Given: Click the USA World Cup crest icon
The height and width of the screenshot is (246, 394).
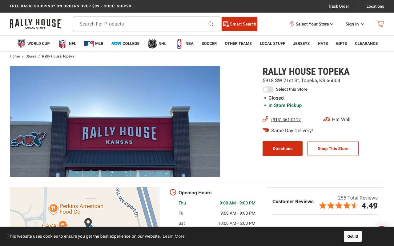Looking at the screenshot, I should (x=21, y=43).
